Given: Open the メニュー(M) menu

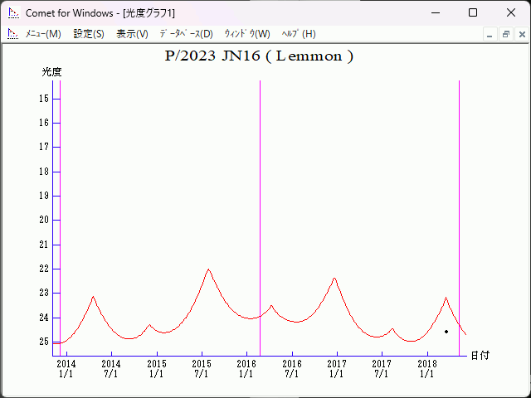Looking at the screenshot, I should pyautogui.click(x=43, y=34).
